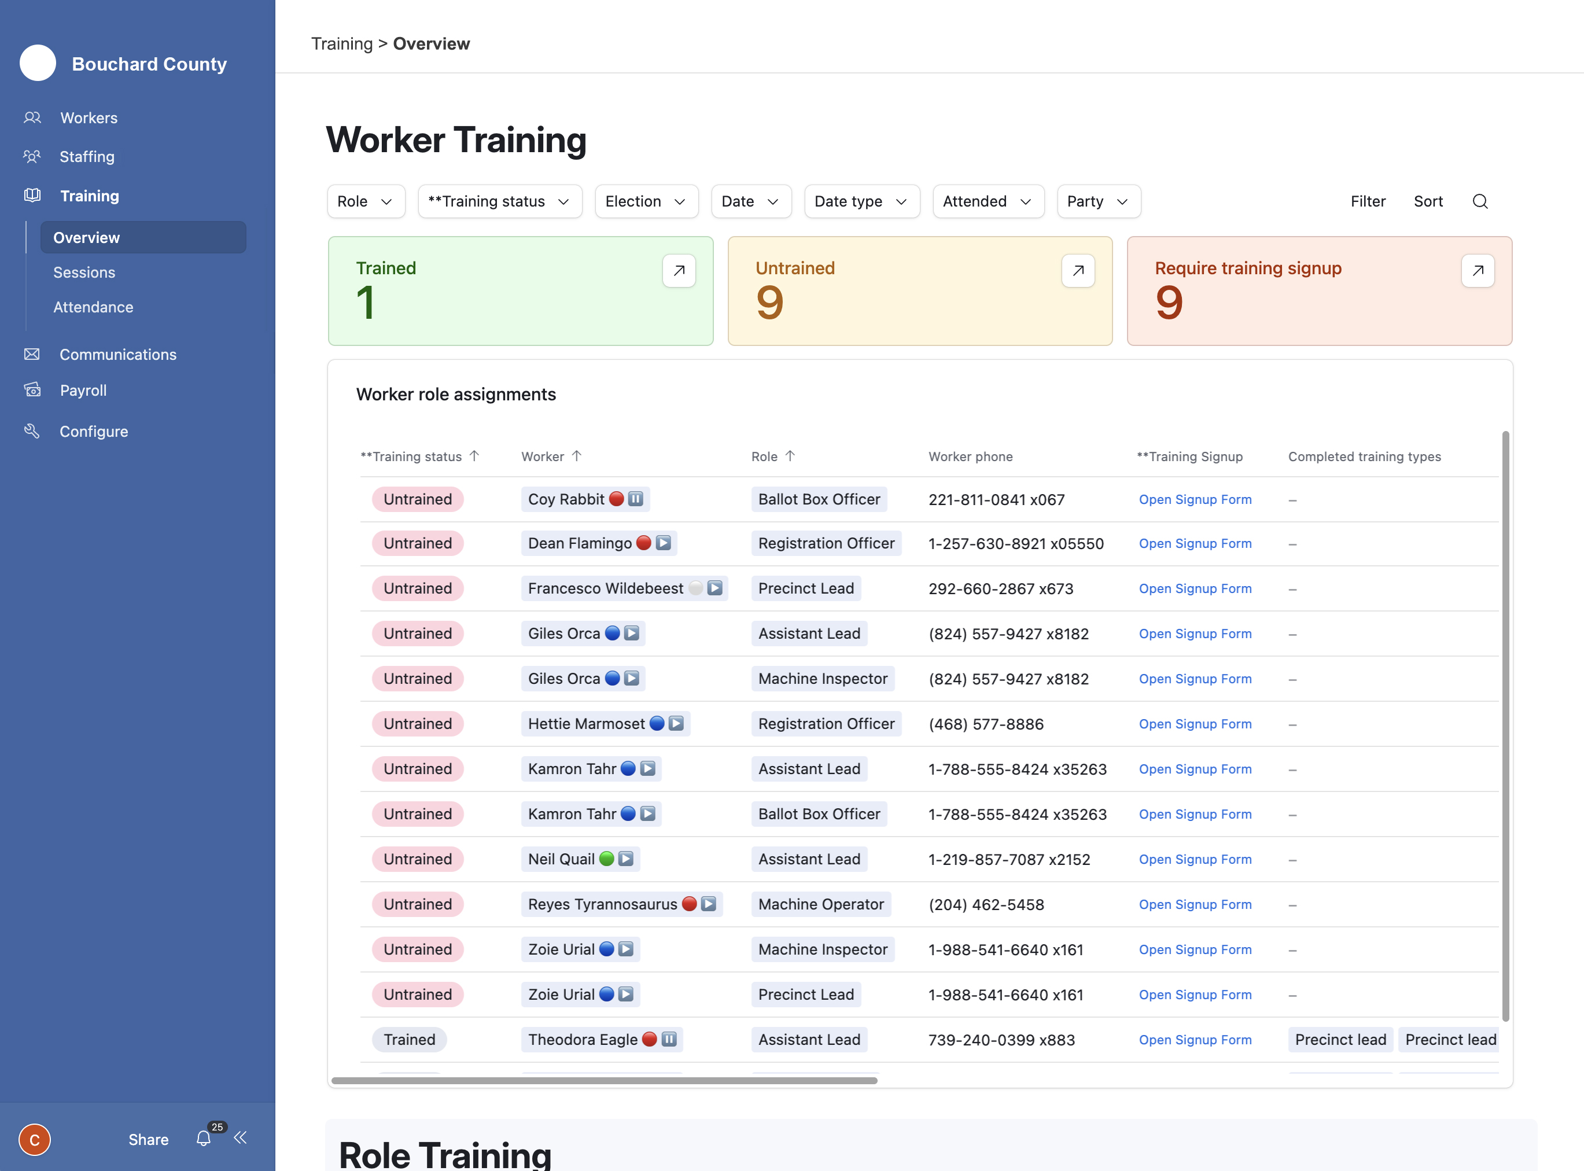Viewport: 1584px width, 1171px height.
Task: Click the expand arrow on Require training signup card
Action: (x=1477, y=270)
